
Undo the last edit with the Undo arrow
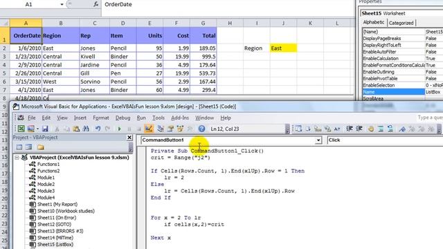click(98, 129)
